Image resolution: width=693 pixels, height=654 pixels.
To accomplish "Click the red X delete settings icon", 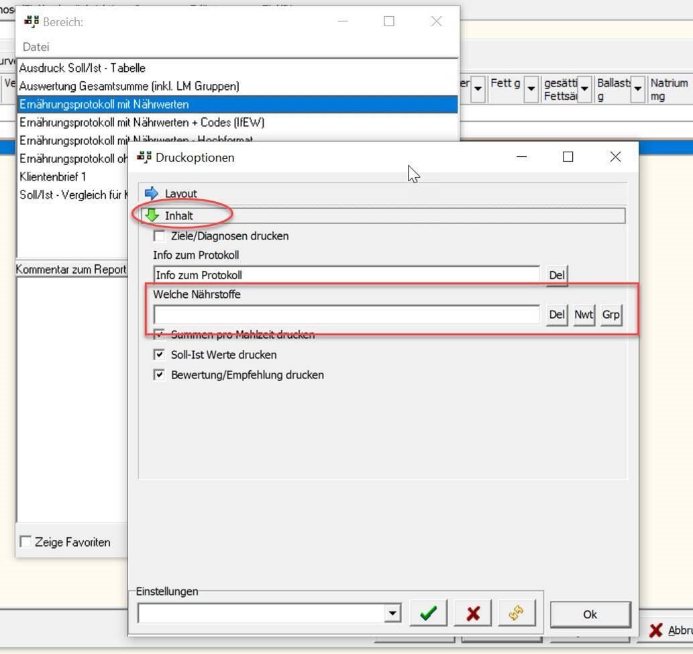I will tap(473, 613).
